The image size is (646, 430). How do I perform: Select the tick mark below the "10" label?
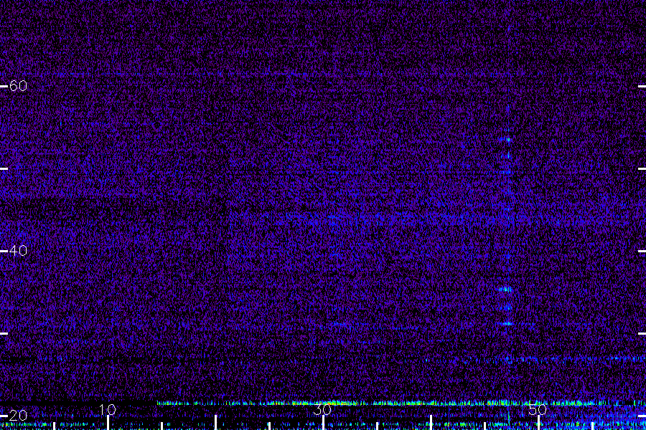pos(108,423)
